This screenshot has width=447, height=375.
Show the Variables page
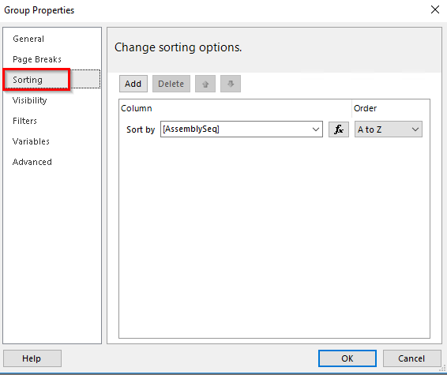click(31, 141)
